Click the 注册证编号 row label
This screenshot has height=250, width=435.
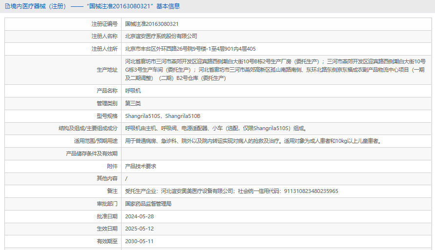(x=104, y=23)
